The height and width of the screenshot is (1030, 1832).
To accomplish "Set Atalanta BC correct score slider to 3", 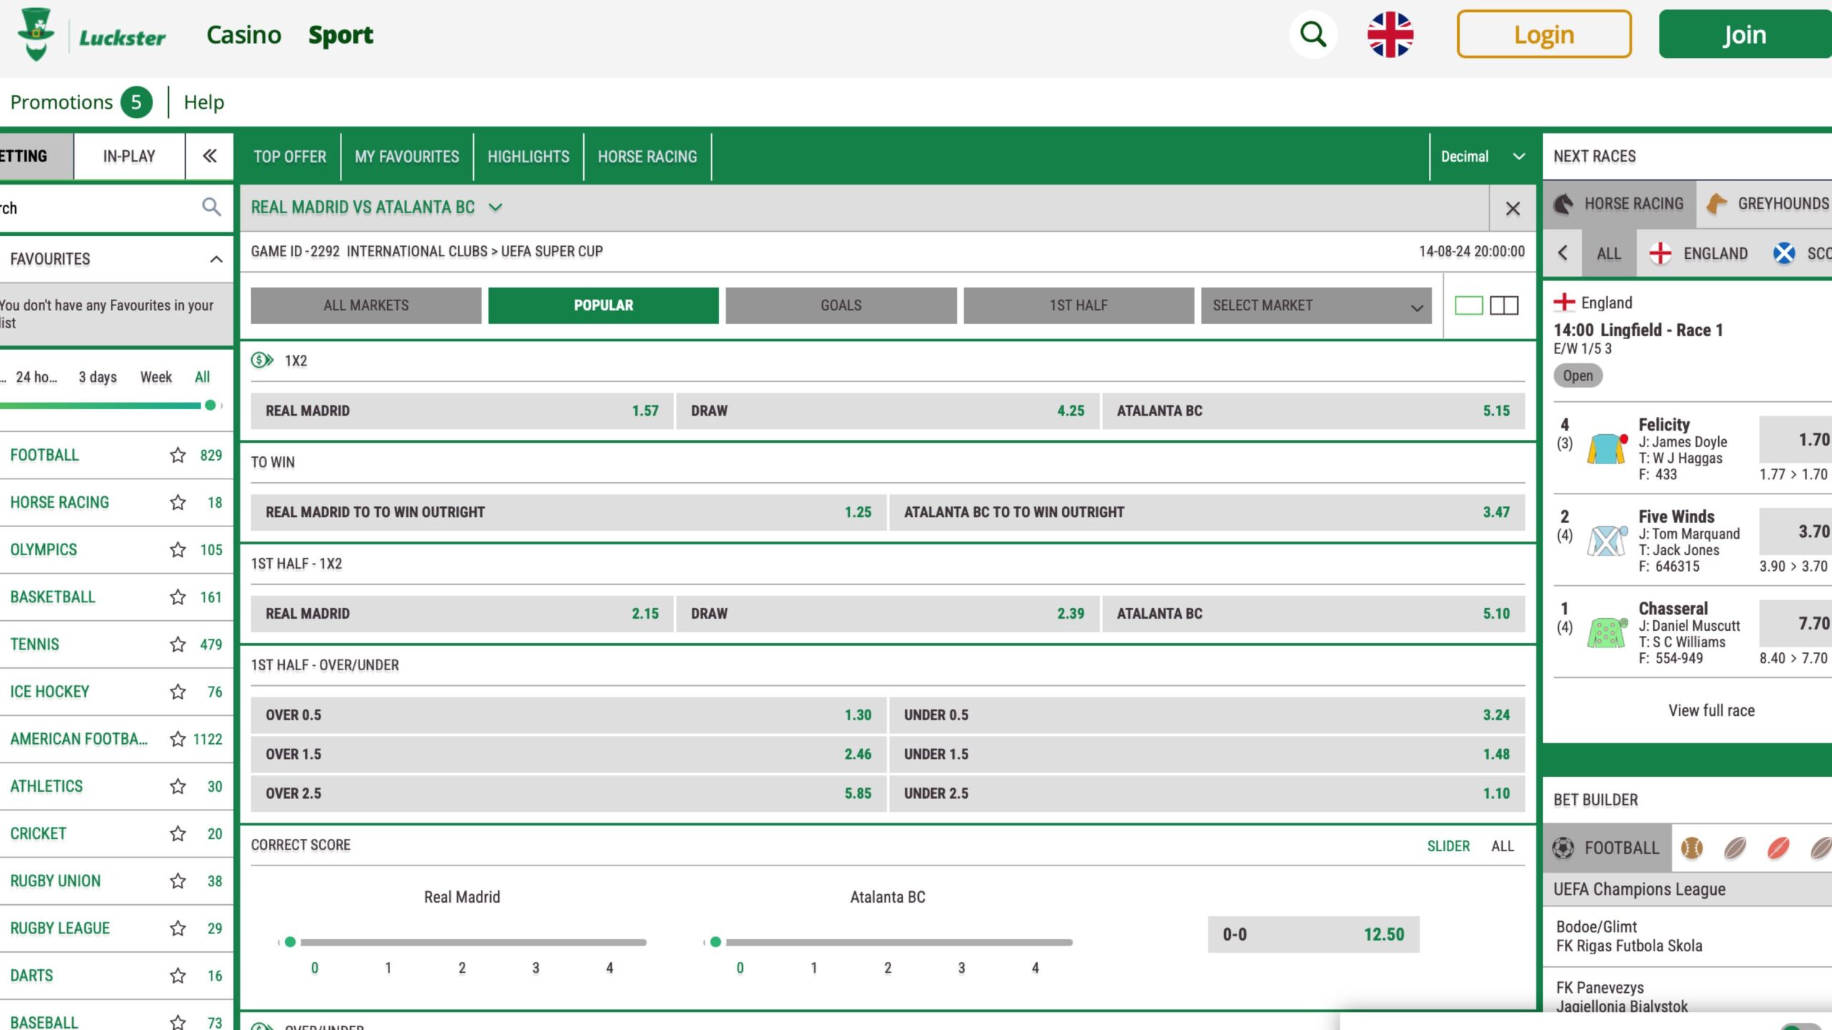I will coord(961,968).
